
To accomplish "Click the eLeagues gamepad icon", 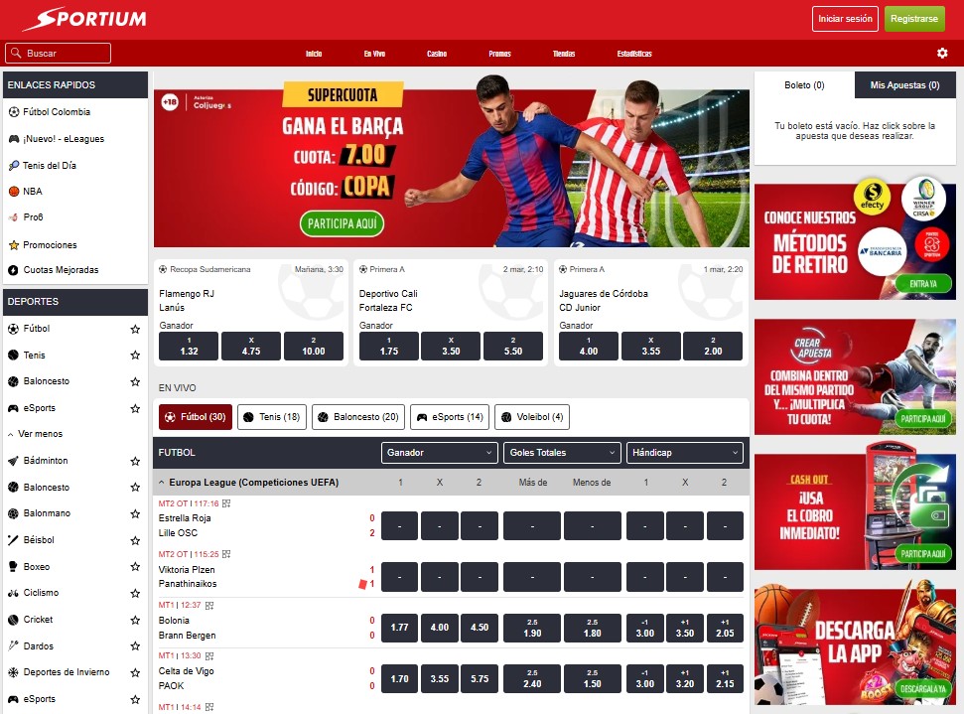I will pos(14,139).
